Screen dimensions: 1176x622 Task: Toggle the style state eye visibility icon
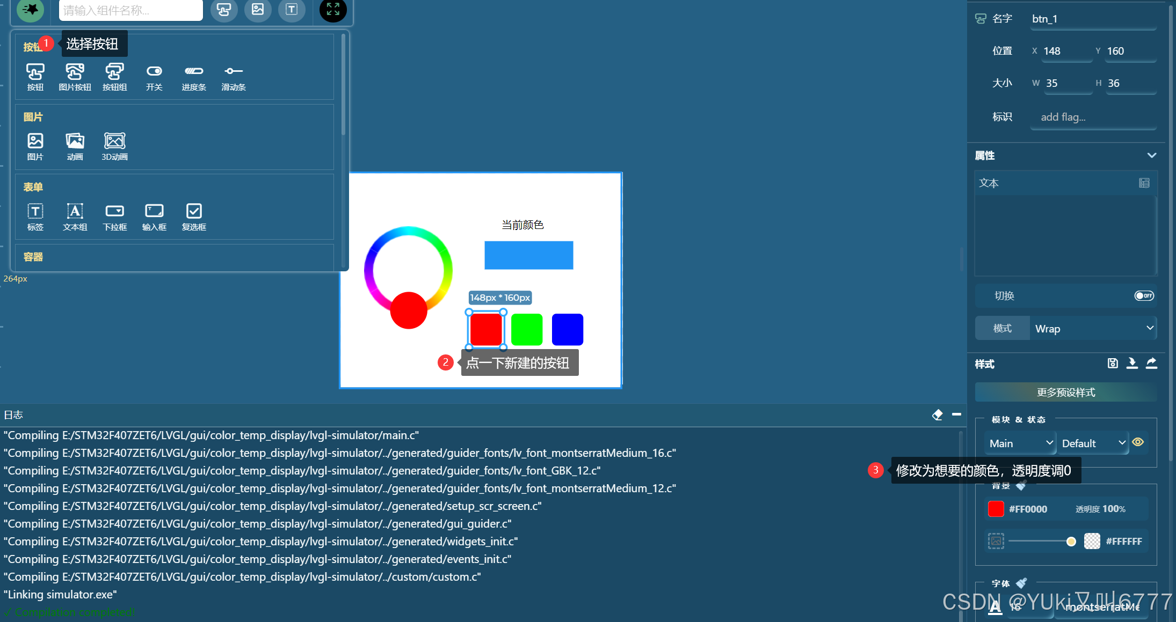(1138, 442)
